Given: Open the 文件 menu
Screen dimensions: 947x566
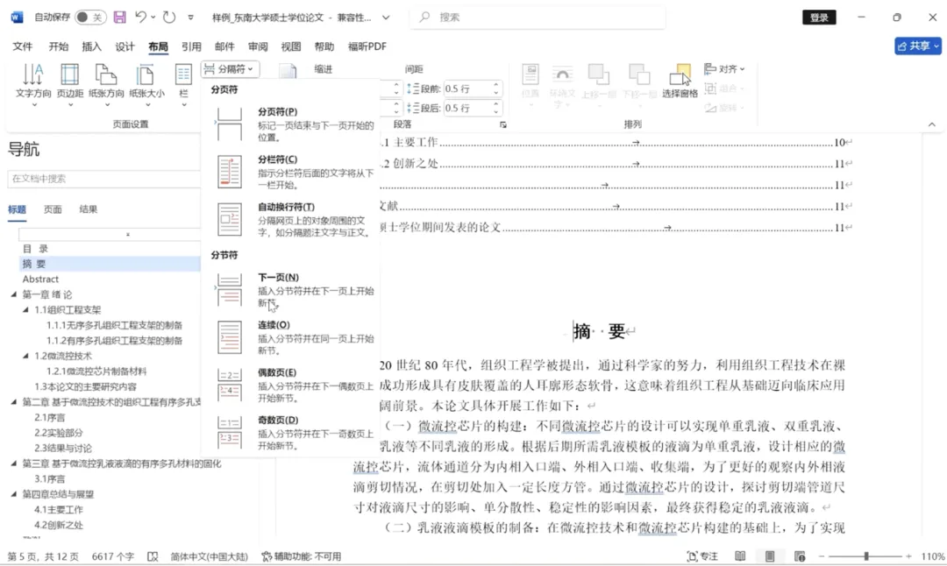Looking at the screenshot, I should tap(22, 46).
